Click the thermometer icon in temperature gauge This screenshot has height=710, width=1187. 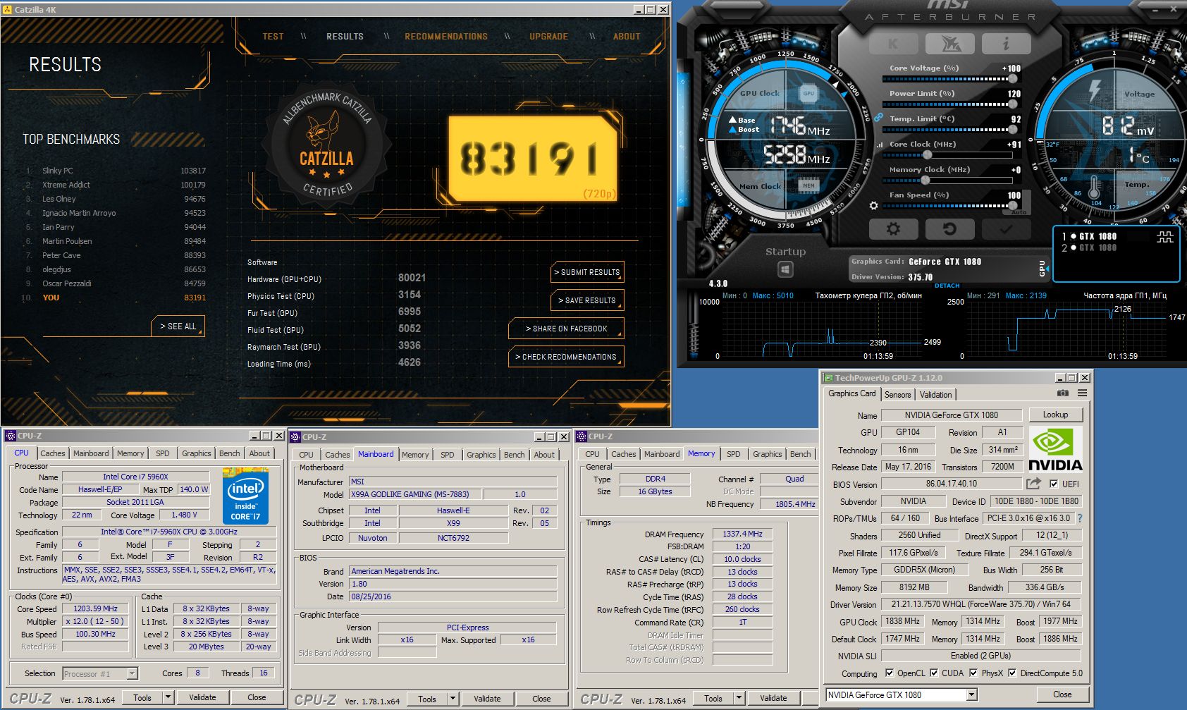coord(1094,188)
